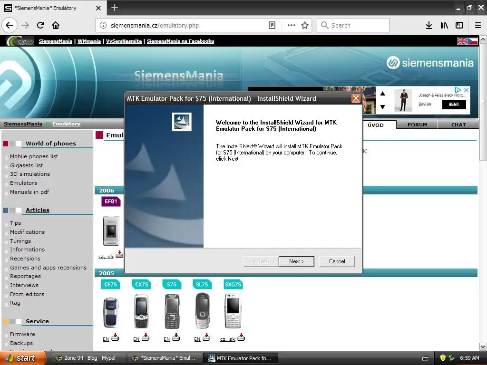Click the SXG75 phone thumbnail
Viewport: 487px width, 365px height.
point(233,311)
